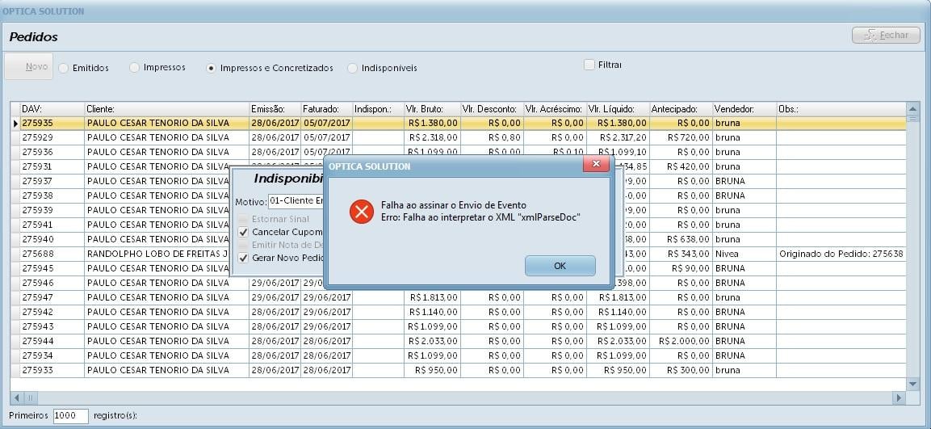This screenshot has width=931, height=429.
Task: Click the vertical scrollbar up arrow
Action: [913, 108]
